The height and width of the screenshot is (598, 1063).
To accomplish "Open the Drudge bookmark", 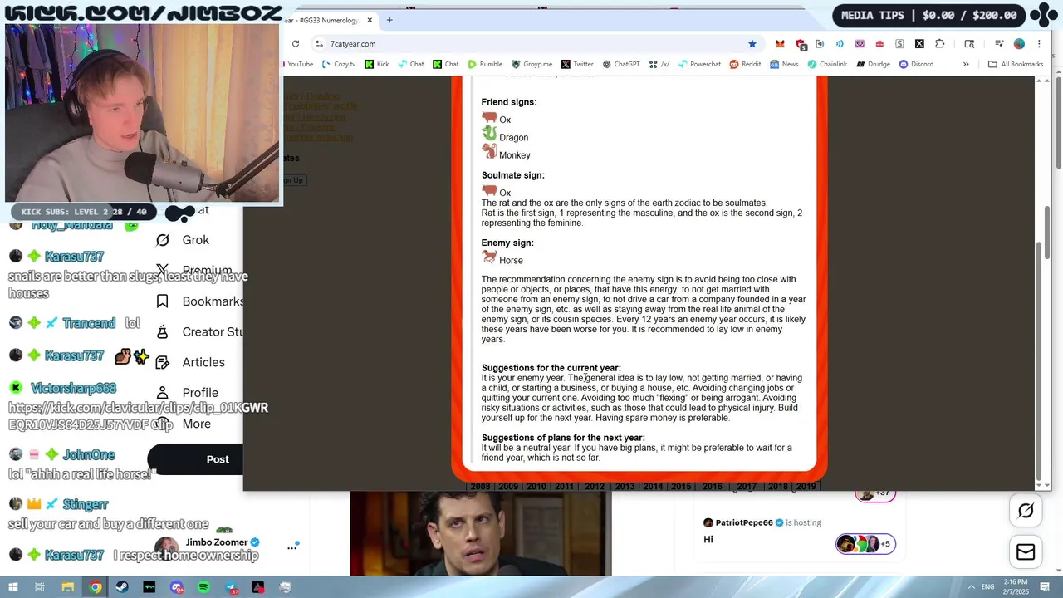I will tap(873, 64).
